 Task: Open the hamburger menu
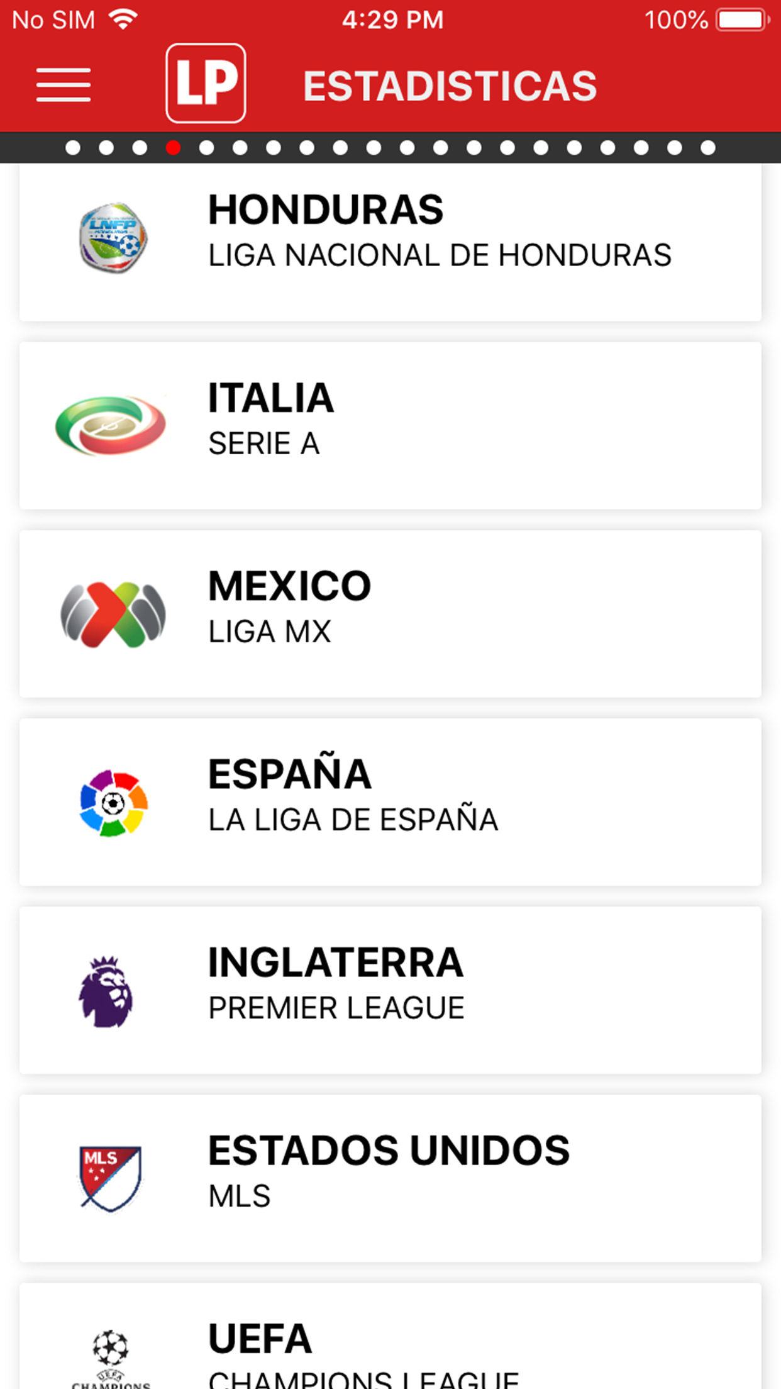coord(64,85)
